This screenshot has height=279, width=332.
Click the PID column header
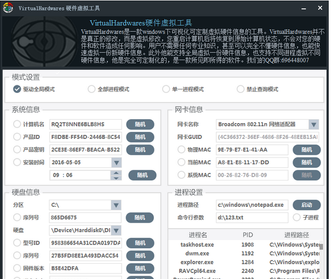pos(248,235)
